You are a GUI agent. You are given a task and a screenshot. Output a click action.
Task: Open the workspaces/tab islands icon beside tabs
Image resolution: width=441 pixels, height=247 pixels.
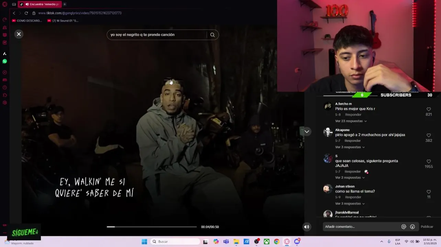[x=14, y=4]
